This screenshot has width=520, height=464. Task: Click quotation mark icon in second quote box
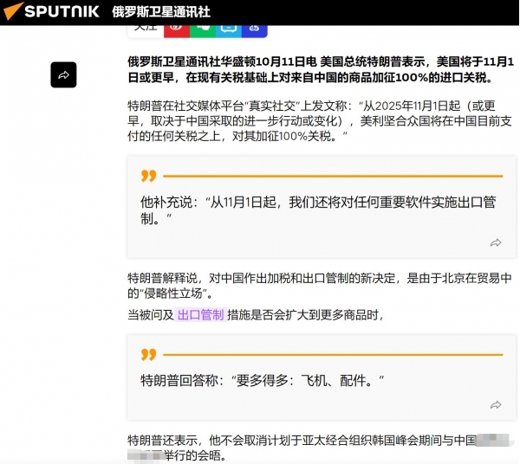(x=149, y=354)
